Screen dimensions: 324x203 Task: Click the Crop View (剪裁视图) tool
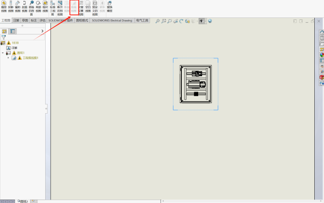74,6
